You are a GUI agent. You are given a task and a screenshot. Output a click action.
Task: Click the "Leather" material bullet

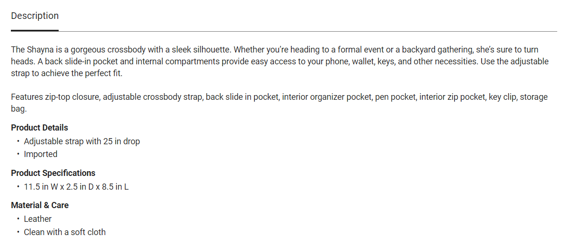[38, 219]
